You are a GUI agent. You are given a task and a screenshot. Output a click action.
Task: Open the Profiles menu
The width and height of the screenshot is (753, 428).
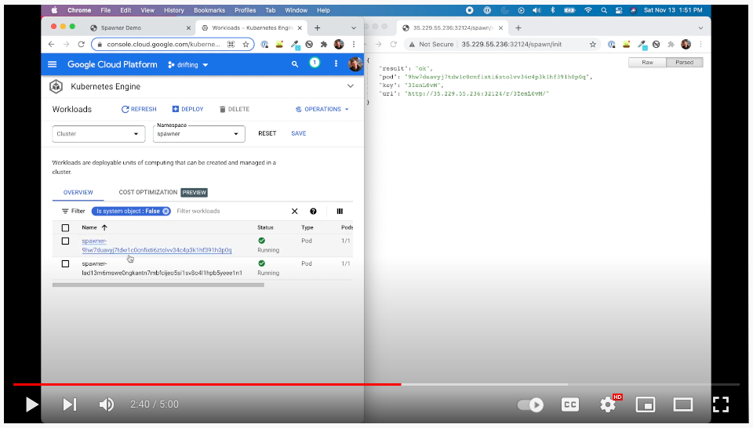tap(245, 10)
